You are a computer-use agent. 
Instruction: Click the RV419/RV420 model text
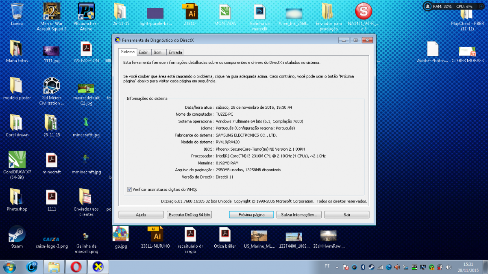227,142
